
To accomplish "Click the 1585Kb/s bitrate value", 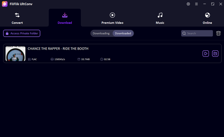I will (60, 59).
